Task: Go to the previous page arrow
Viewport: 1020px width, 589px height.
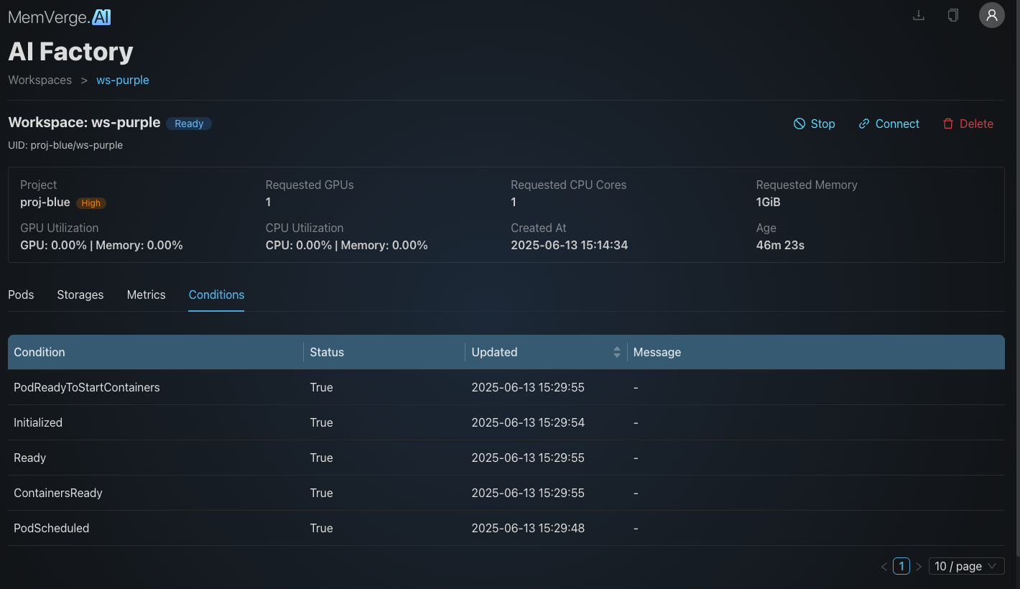Action: [x=884, y=567]
